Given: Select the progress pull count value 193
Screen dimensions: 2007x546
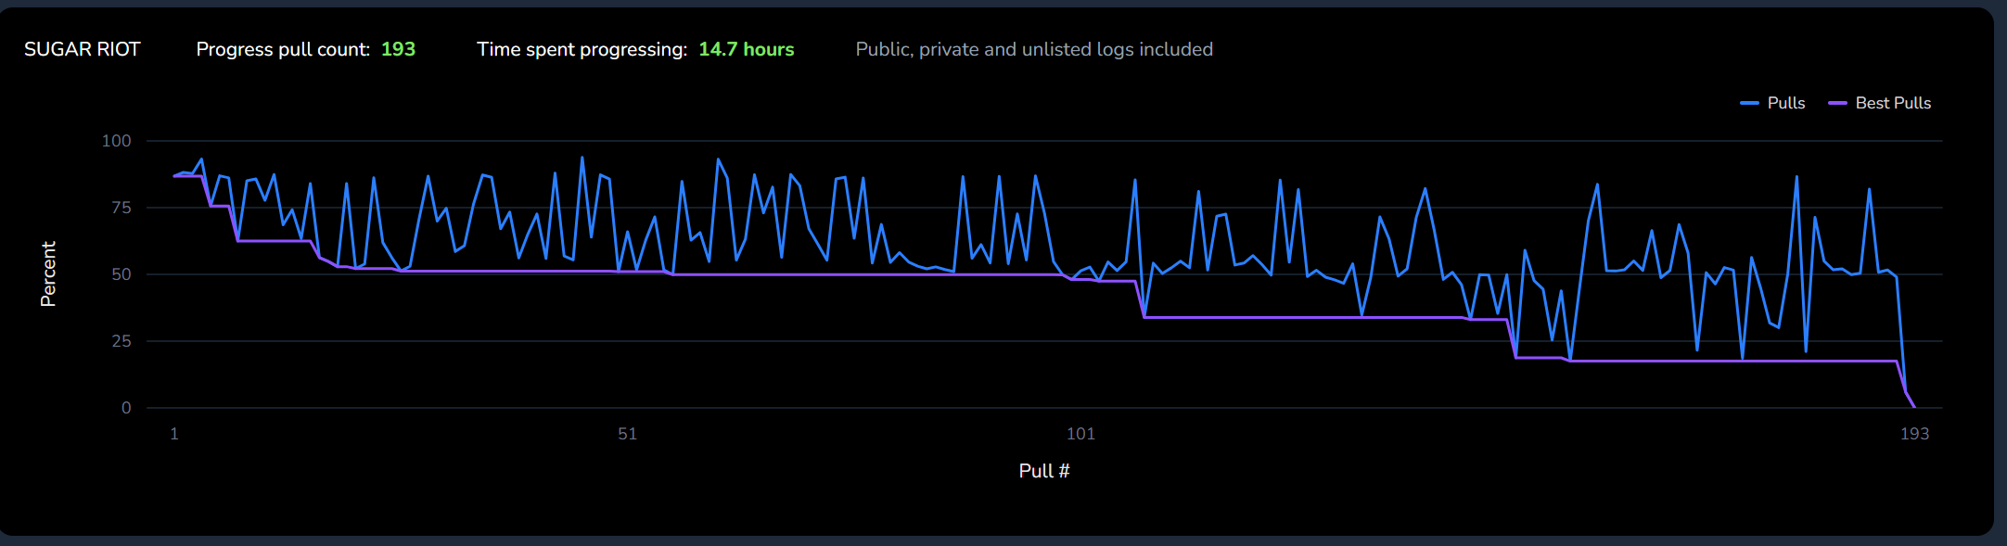Looking at the screenshot, I should point(399,49).
